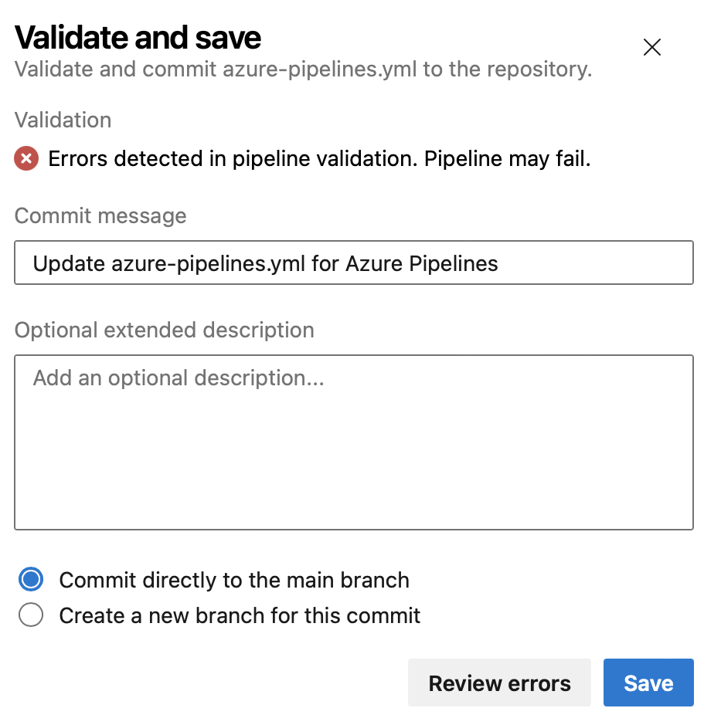Select Commit directly to the main branch radio
The width and height of the screenshot is (721, 725).
31,579
